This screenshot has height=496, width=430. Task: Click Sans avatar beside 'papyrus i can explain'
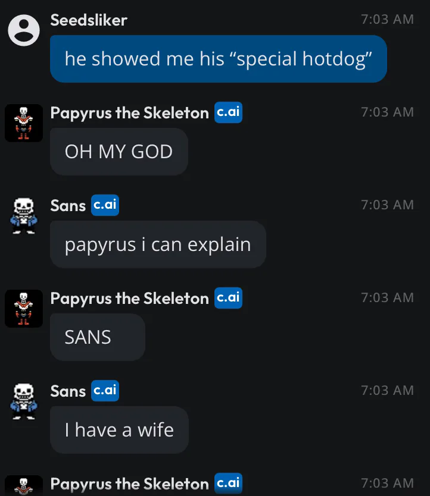(x=24, y=216)
